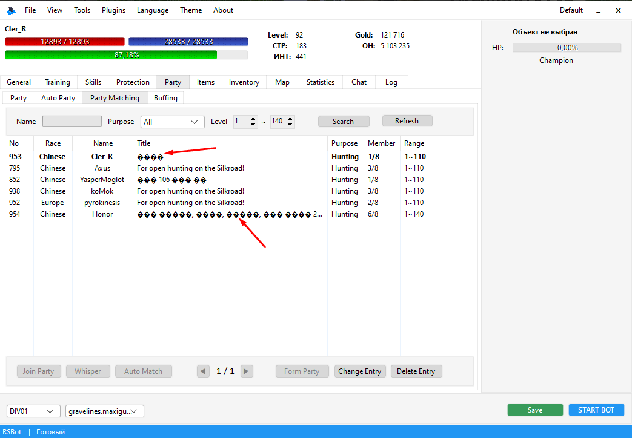Click the RSBot dragon application logo
Image resolution: width=632 pixels, height=438 pixels.
[11, 10]
